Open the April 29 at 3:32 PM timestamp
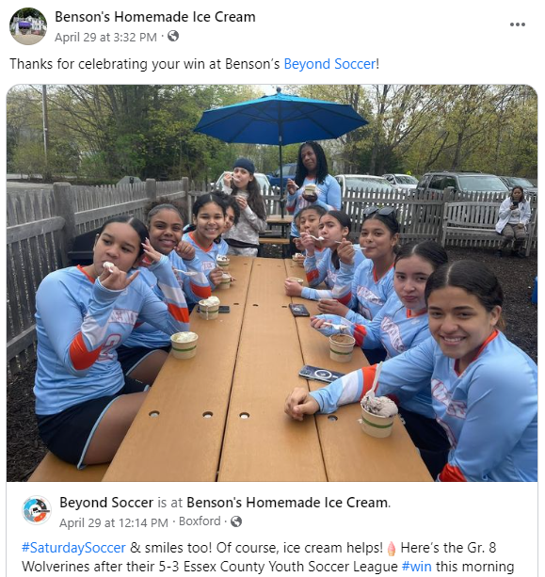The width and height of the screenshot is (545, 577). [x=105, y=37]
